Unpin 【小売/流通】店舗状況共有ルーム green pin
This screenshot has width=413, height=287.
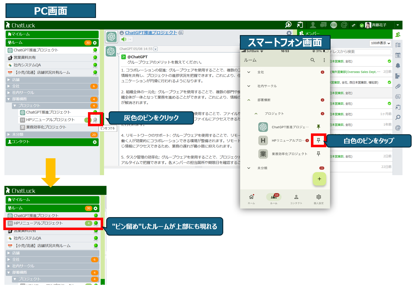(x=95, y=73)
